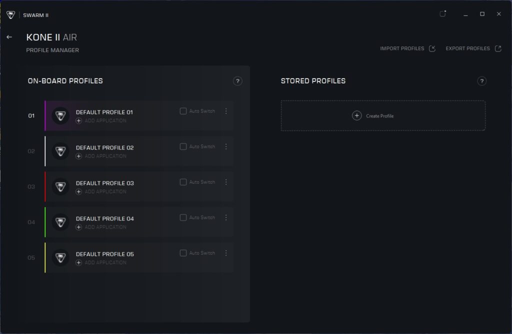Tick Auto Switch checkbox on Default Profile 05
512x334 pixels.
(x=183, y=253)
